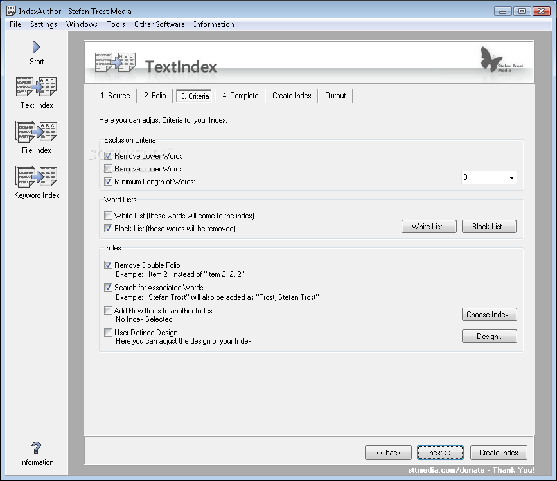Open the File Index sidebar icon
Image resolution: width=557 pixels, height=481 pixels.
(x=36, y=132)
